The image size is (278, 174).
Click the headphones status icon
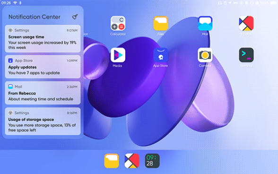pyautogui.click(x=220, y=3)
